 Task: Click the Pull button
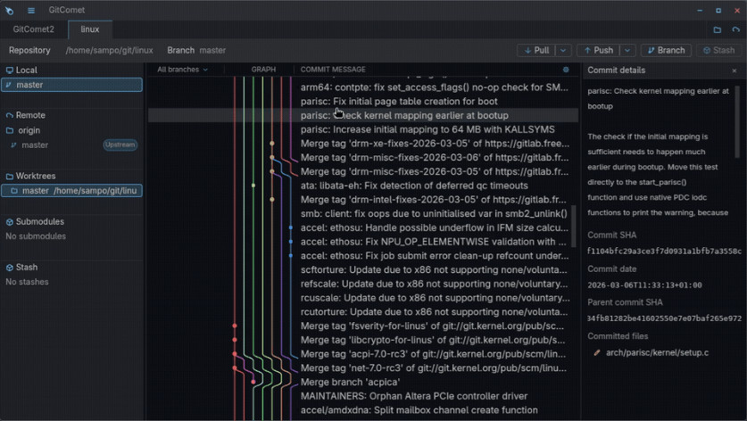pyautogui.click(x=537, y=51)
